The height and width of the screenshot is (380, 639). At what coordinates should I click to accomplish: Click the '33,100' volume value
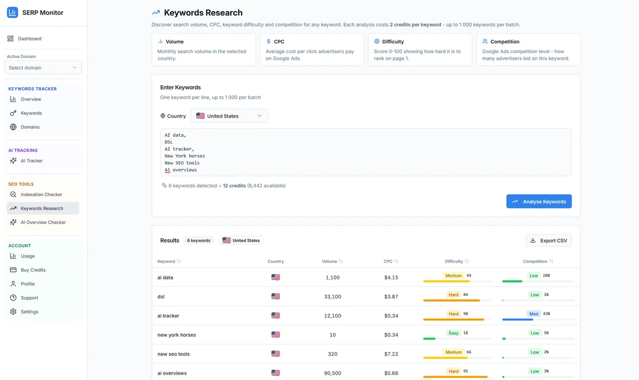click(332, 296)
